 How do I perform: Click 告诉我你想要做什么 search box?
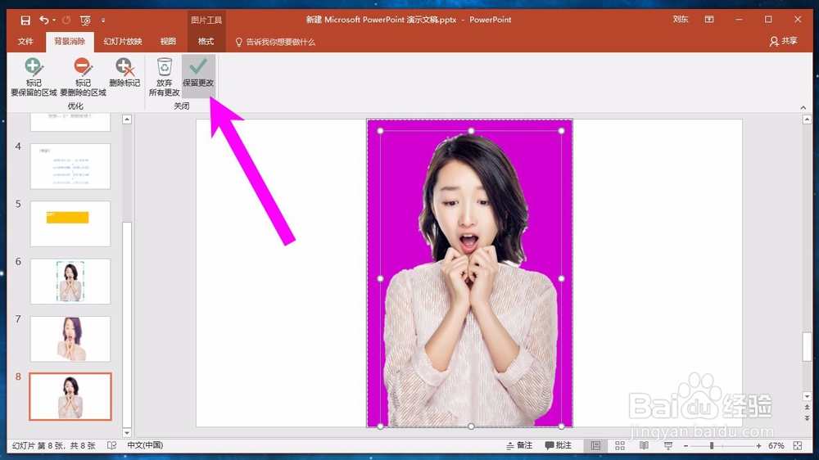coord(275,42)
